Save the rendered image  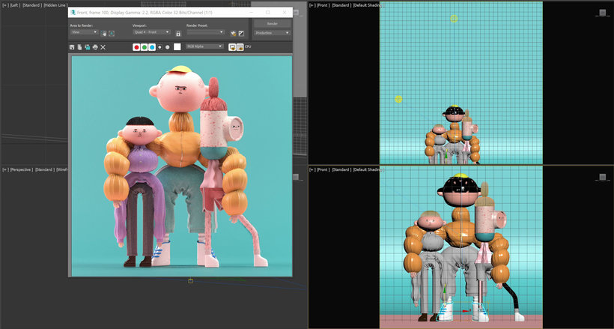(72, 47)
